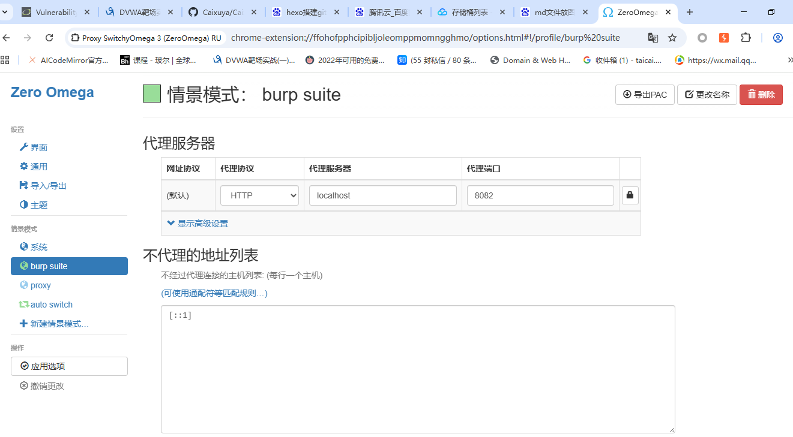View site info for Proxy SwitchyOmega 3

(x=146, y=38)
